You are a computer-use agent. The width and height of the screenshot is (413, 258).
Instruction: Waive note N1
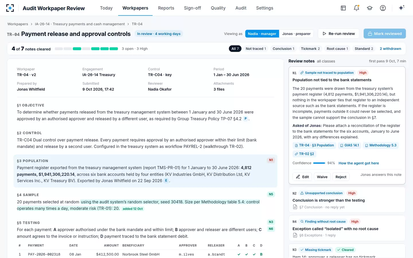[x=322, y=177]
